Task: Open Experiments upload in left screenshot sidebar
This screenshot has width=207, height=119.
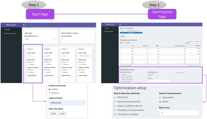Action: (10, 33)
